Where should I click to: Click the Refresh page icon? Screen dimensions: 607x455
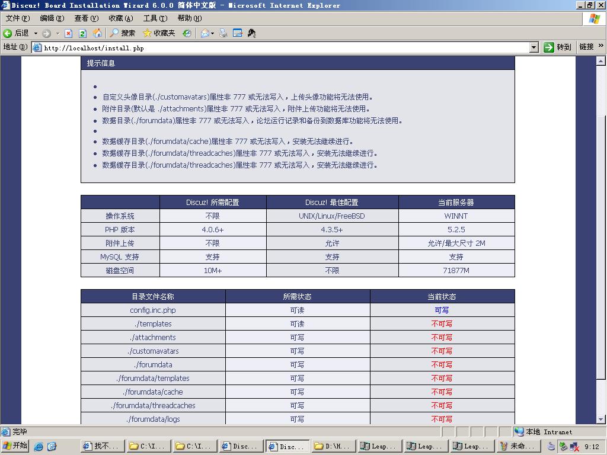(82, 34)
